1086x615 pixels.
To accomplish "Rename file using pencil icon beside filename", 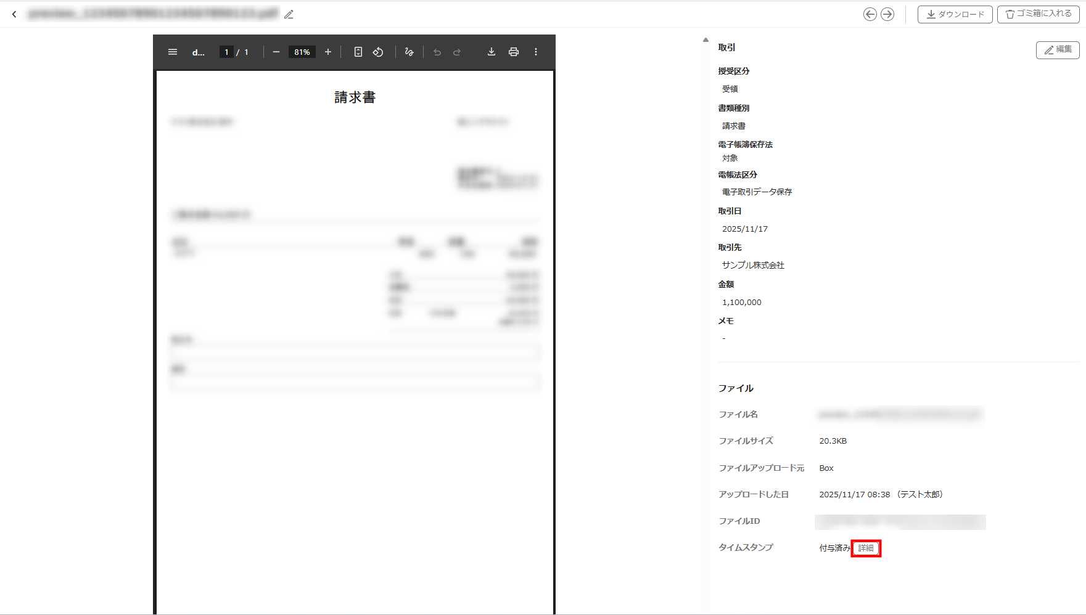I will (289, 14).
